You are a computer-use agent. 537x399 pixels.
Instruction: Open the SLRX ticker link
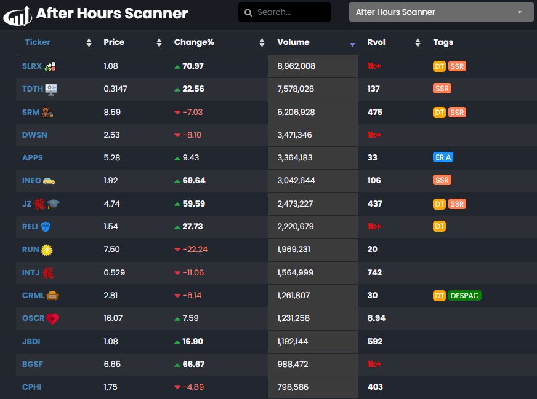click(32, 66)
